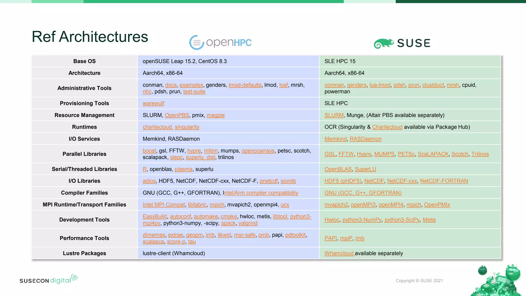This screenshot has width=526, height=296.
Task: Open the singularity link
Action: 187,127
